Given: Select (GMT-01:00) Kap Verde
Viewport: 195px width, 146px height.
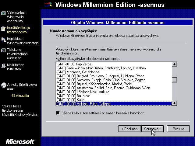Looking at the screenshot, I should pos(114,64).
